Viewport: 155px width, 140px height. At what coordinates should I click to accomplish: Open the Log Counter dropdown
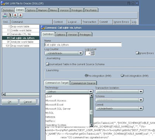(x=81, y=53)
